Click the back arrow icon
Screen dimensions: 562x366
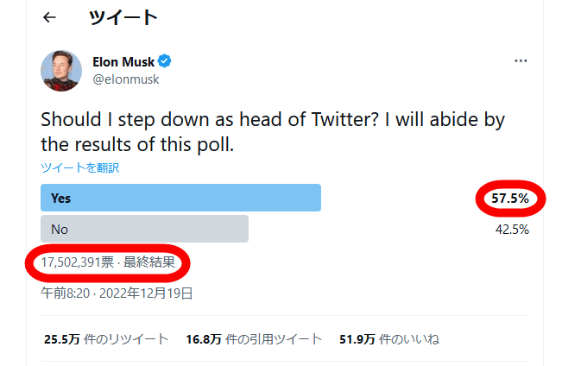(49, 17)
